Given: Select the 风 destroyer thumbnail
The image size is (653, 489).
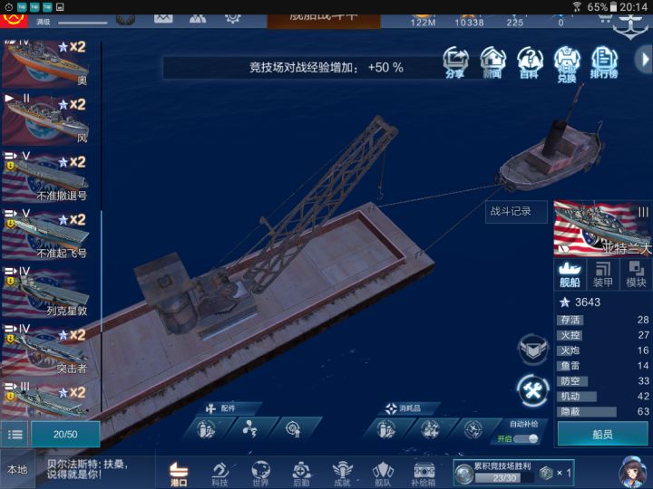Looking at the screenshot, I should click(x=46, y=120).
